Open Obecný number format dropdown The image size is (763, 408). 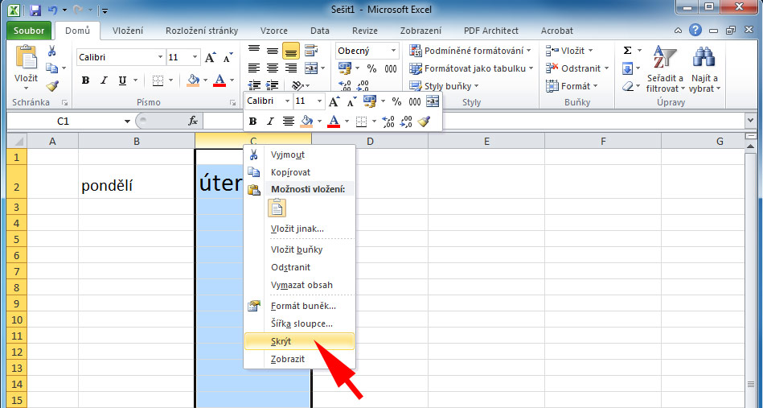click(393, 51)
